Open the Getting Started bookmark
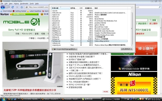This screenshot has height=101, width=162. (x=19, y=11)
